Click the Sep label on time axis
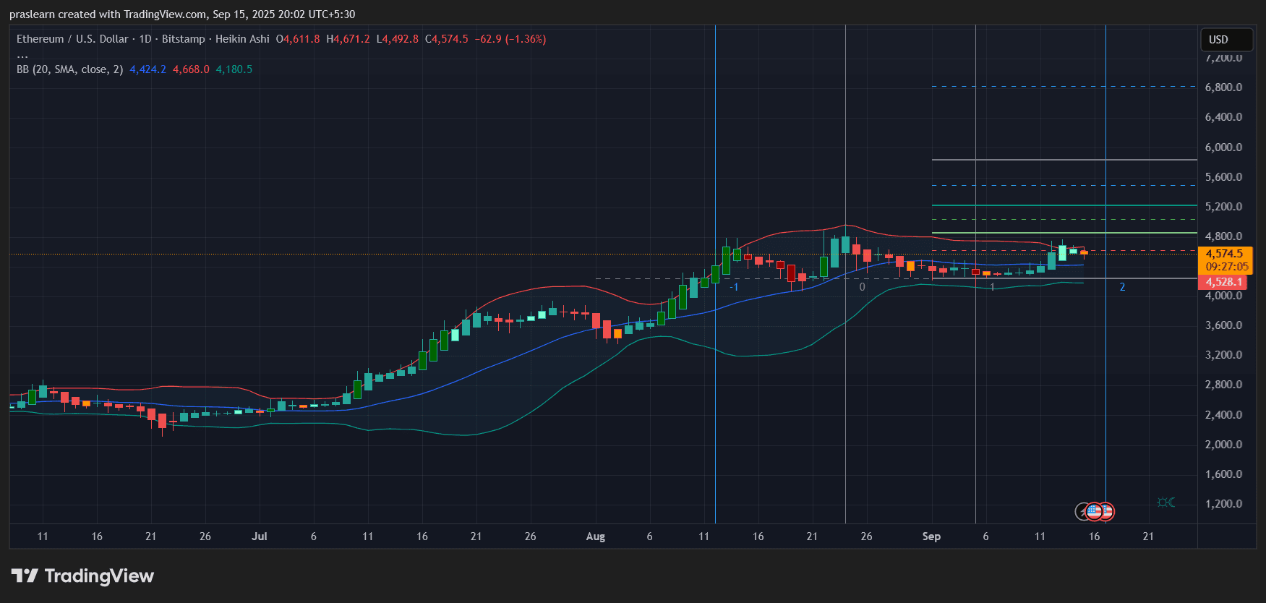 (x=931, y=536)
